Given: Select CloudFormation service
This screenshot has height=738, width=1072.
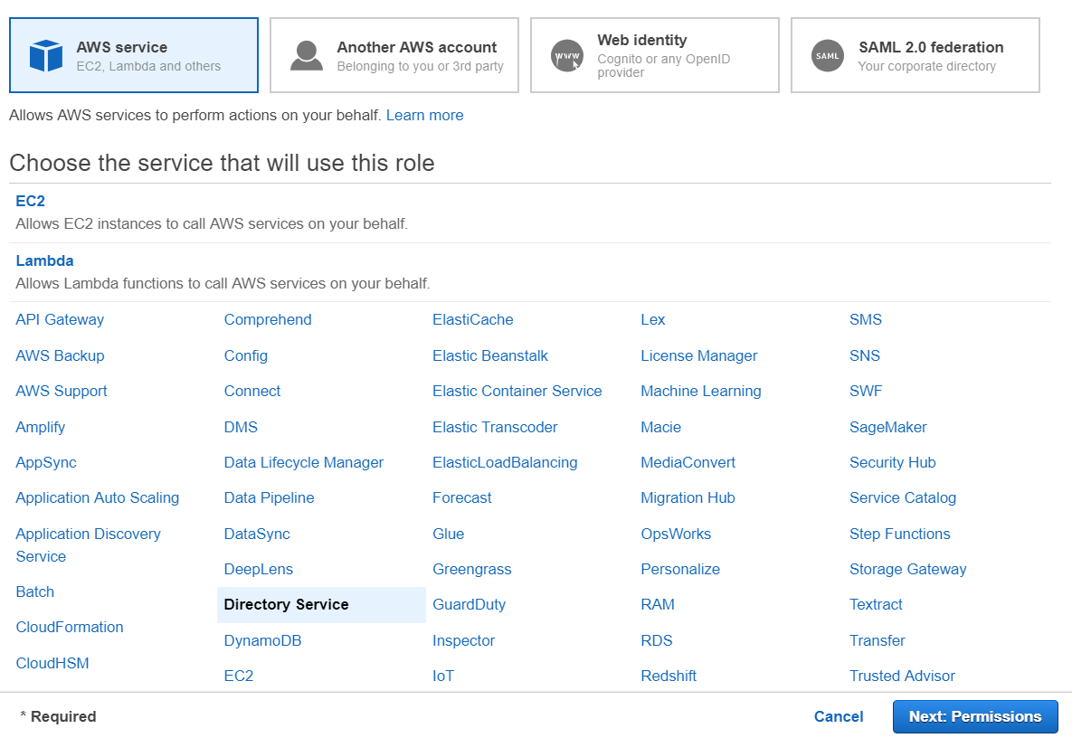Looking at the screenshot, I should click(70, 627).
